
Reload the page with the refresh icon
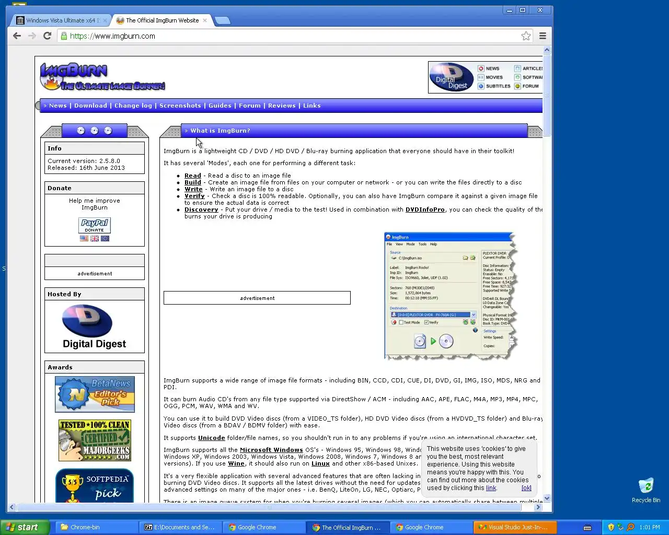tap(47, 36)
